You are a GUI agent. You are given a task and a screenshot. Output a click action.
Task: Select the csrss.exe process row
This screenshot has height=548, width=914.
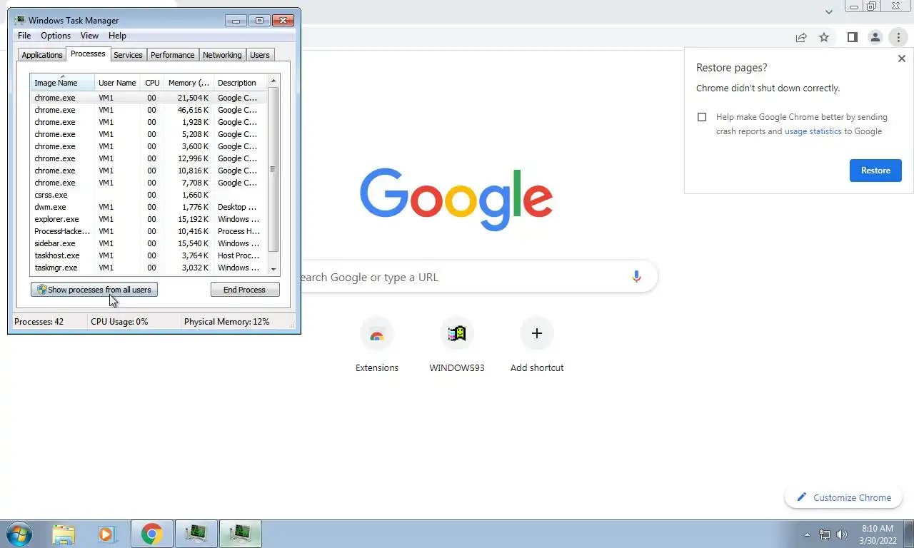149,195
